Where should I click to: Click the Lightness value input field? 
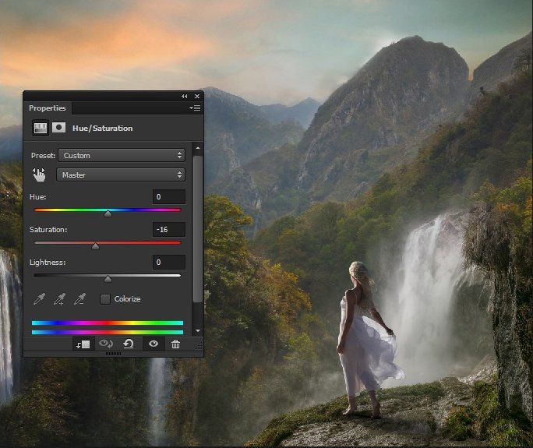[169, 263]
